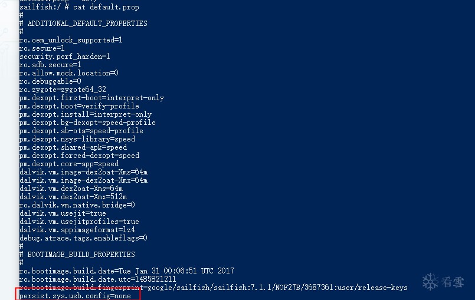This screenshot has height=300, width=475.
Task: Click the ro.bootimage.build.fingerprint line
Action: (x=213, y=287)
